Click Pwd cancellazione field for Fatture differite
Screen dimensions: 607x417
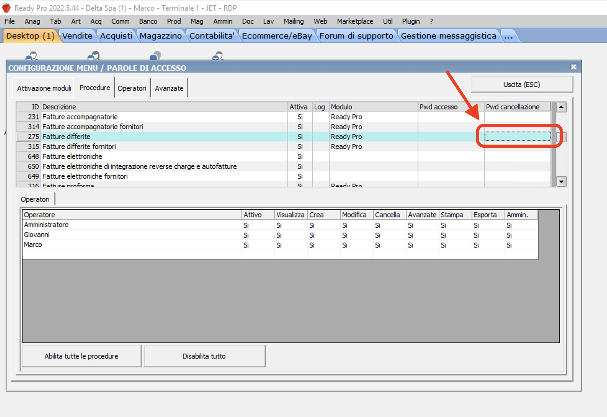[517, 136]
